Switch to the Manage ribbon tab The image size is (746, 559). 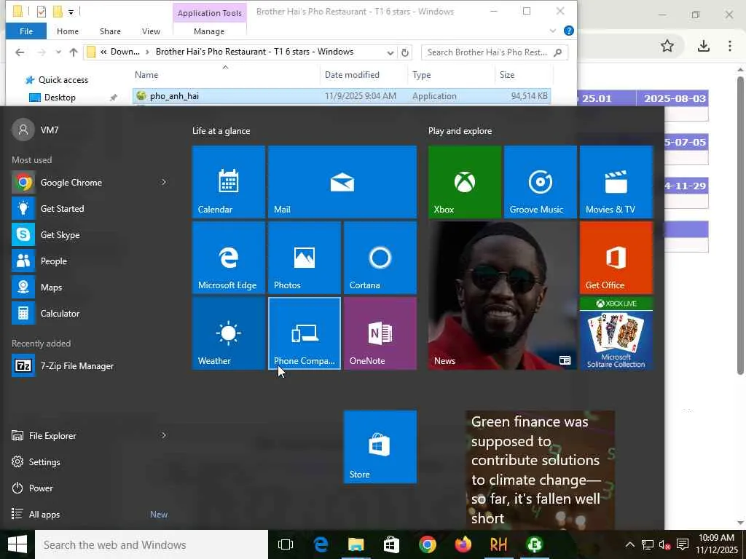209,31
